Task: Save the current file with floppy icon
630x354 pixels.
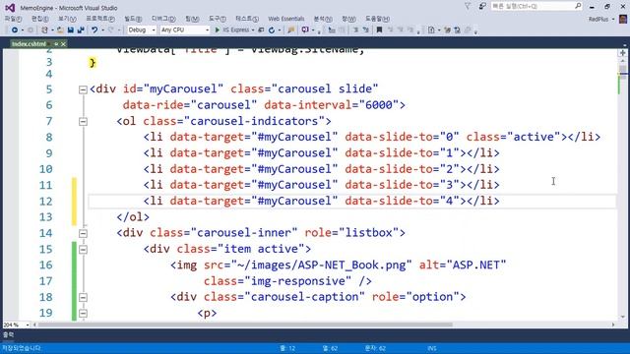Action: [x=71, y=30]
